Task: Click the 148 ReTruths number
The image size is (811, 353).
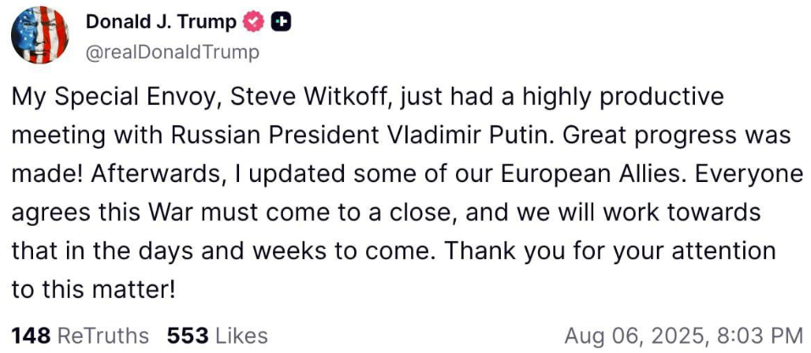Action: [31, 336]
